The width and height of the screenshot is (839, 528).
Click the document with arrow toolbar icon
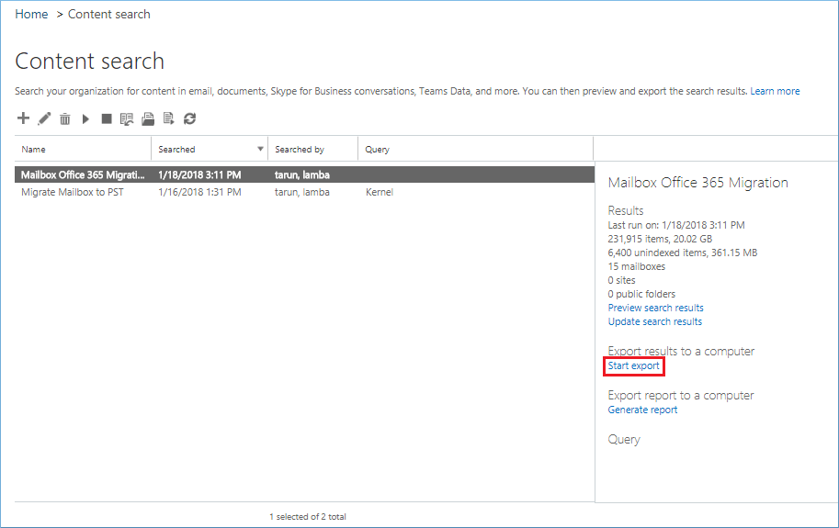click(x=168, y=118)
